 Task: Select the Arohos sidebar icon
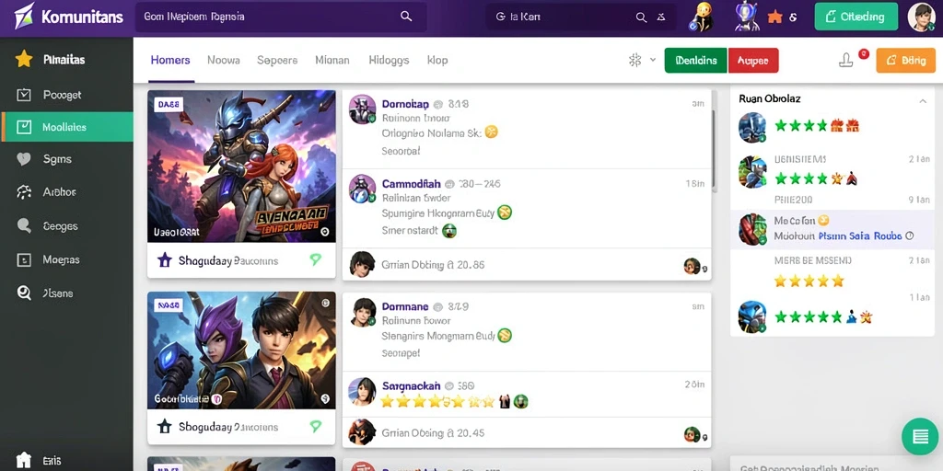[x=23, y=192]
